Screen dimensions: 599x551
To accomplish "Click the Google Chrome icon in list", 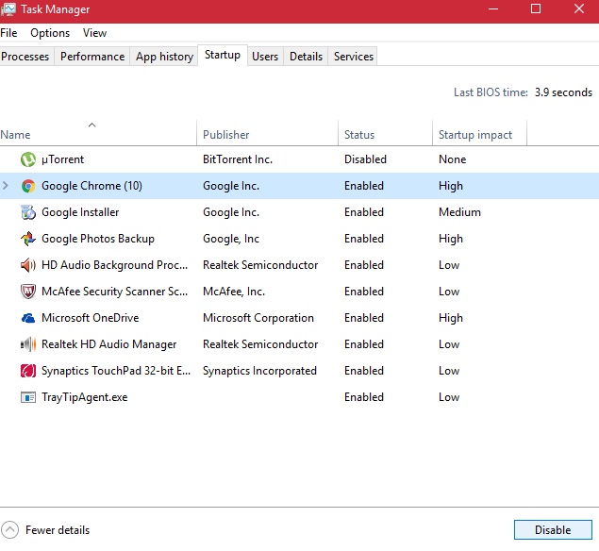I will pos(28,186).
